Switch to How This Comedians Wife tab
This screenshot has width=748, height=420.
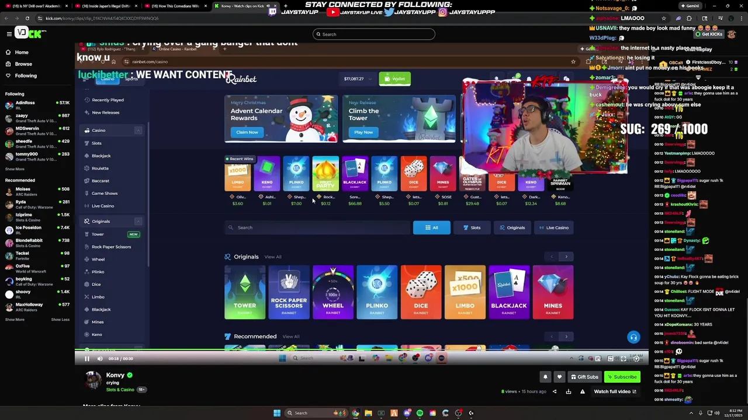tap(175, 6)
